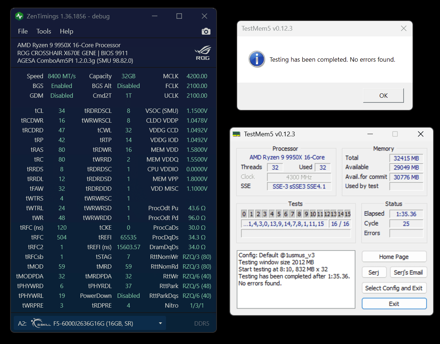
Task: Close the TestMem5 main window
Action: click(421, 134)
